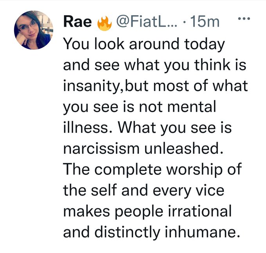Open the @FiatL... handle link

point(147,22)
